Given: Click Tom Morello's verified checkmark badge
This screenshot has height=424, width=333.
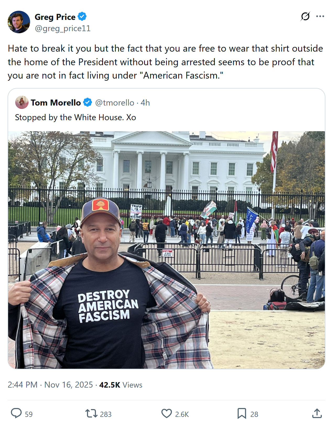Looking at the screenshot, I should pyautogui.click(x=88, y=102).
